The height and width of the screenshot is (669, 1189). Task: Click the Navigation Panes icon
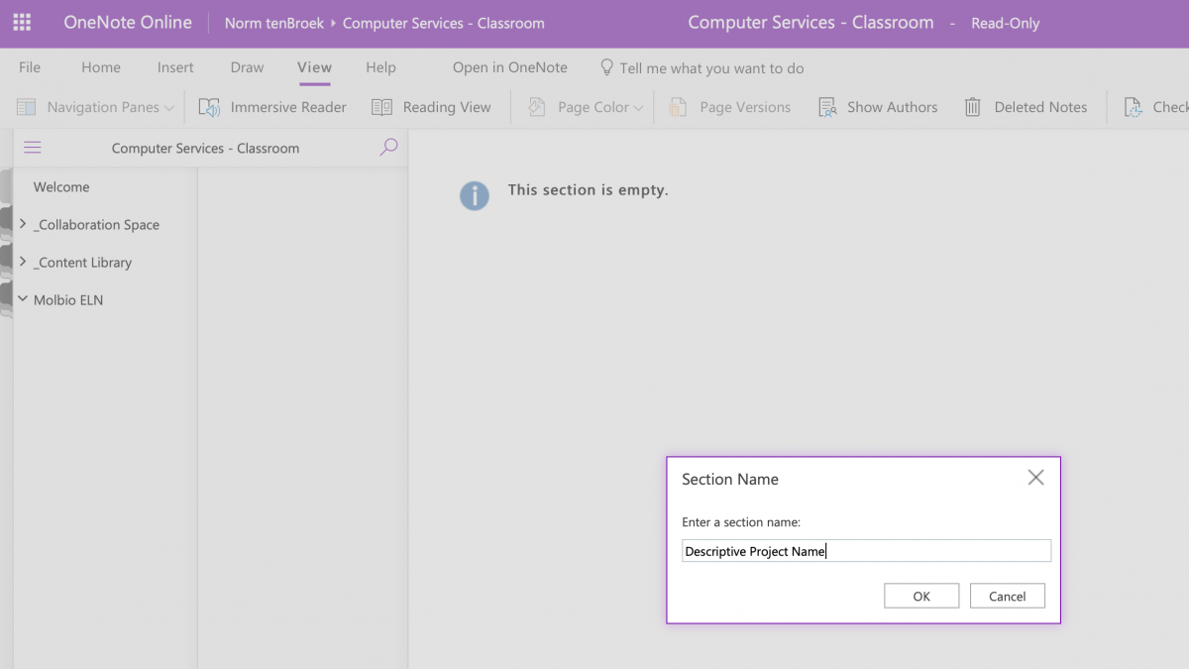click(x=27, y=107)
